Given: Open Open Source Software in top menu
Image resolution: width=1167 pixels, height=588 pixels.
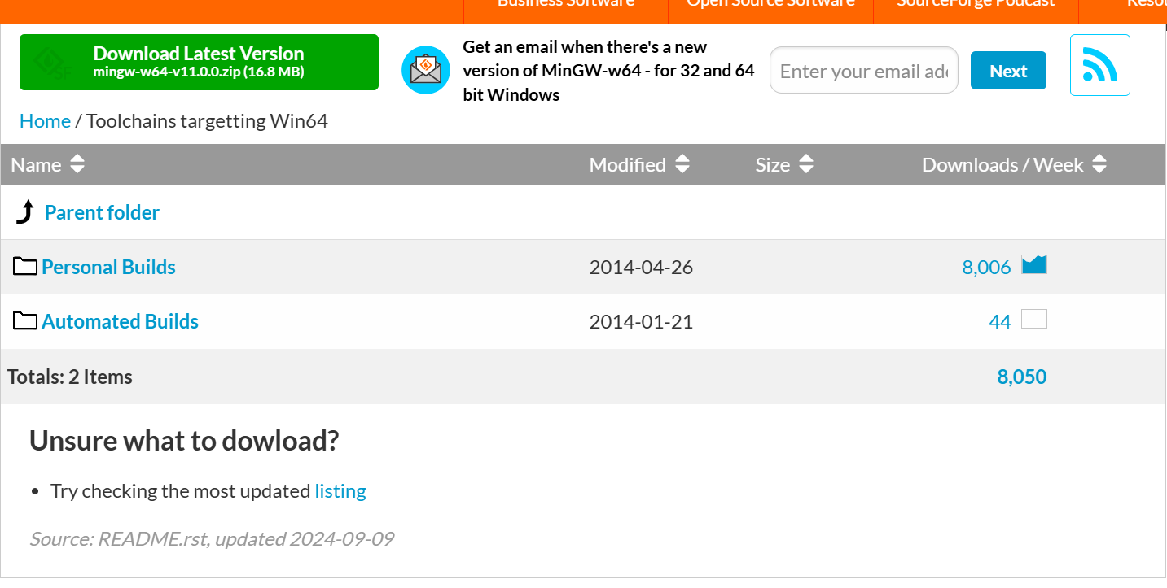Looking at the screenshot, I should (x=770, y=4).
